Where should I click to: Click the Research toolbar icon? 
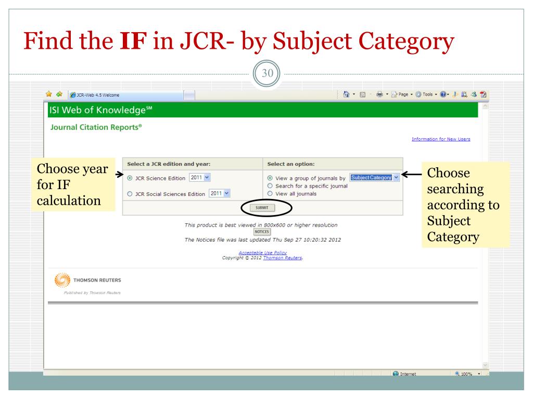pyautogui.click(x=464, y=95)
